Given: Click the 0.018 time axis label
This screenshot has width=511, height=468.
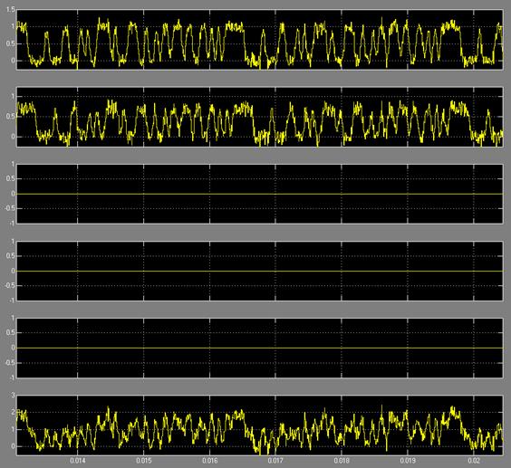Looking at the screenshot, I should pyautogui.click(x=342, y=461).
